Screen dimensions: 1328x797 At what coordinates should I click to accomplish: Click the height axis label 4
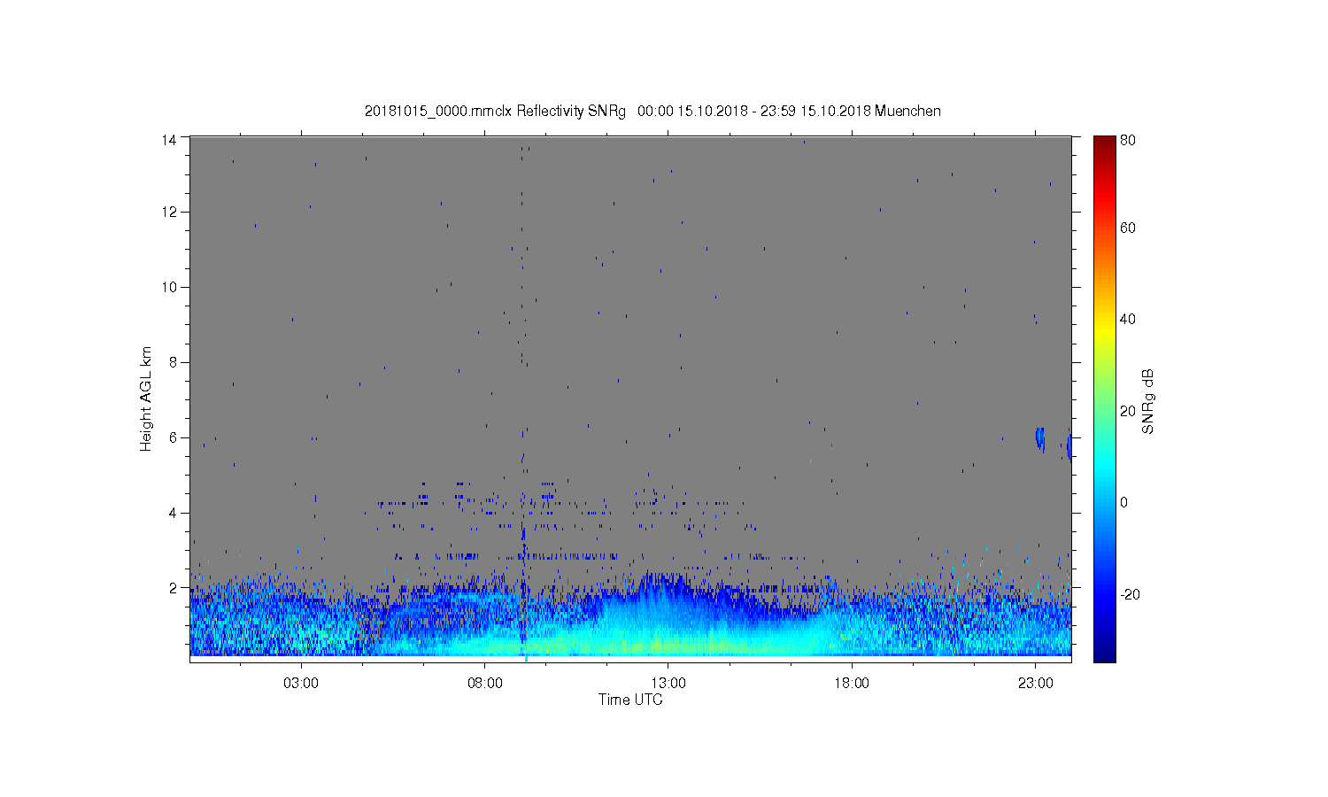(x=174, y=513)
